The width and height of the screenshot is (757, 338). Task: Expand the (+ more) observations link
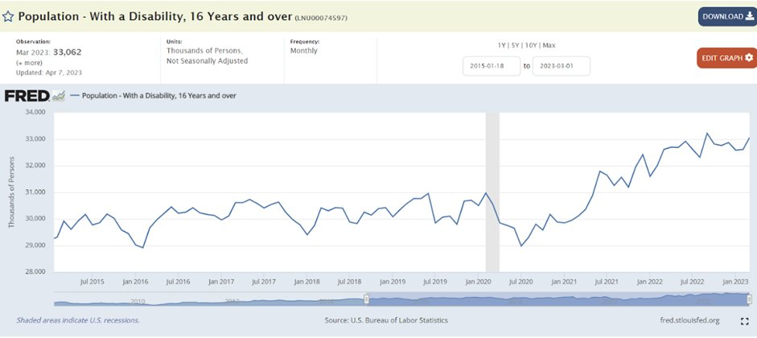tap(29, 64)
